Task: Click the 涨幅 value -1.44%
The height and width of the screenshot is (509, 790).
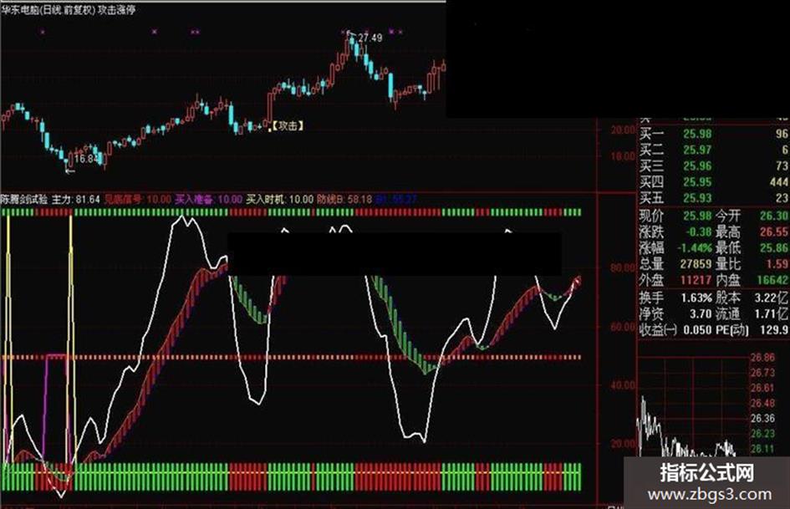Action: [x=694, y=248]
